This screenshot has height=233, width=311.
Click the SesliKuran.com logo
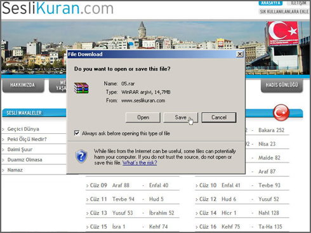point(58,8)
